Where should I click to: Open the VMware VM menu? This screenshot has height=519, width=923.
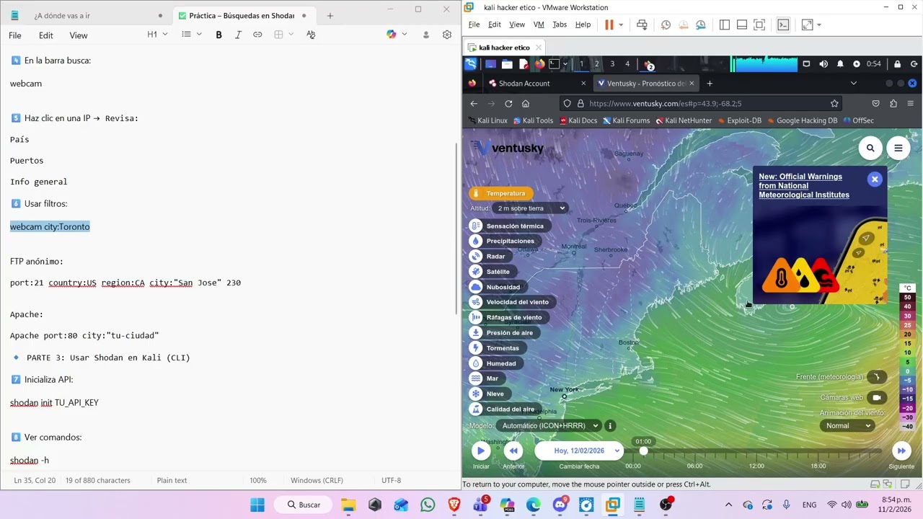539,25
